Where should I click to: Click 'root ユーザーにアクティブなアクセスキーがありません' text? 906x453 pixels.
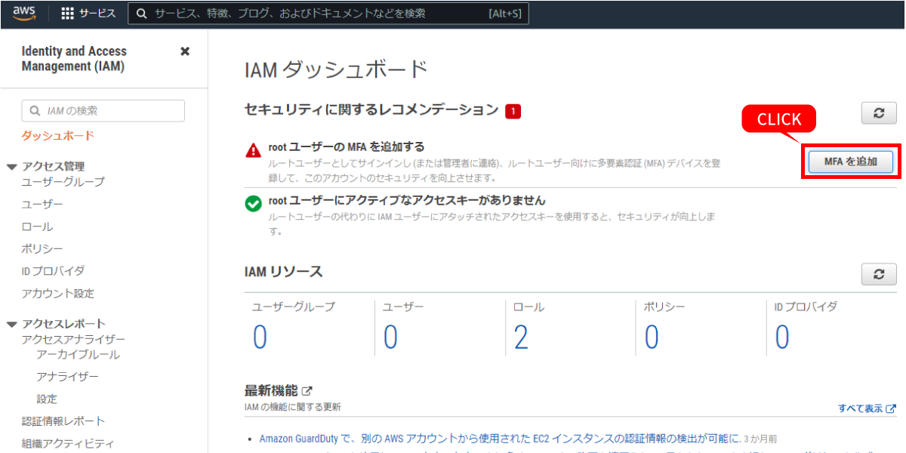click(407, 200)
